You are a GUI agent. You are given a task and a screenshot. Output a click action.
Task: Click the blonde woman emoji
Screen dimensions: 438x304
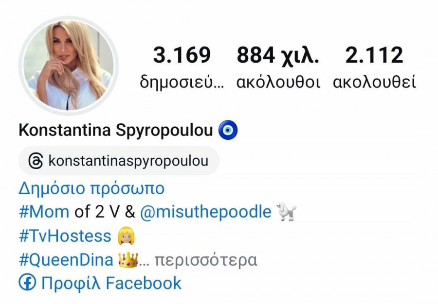coord(126,236)
